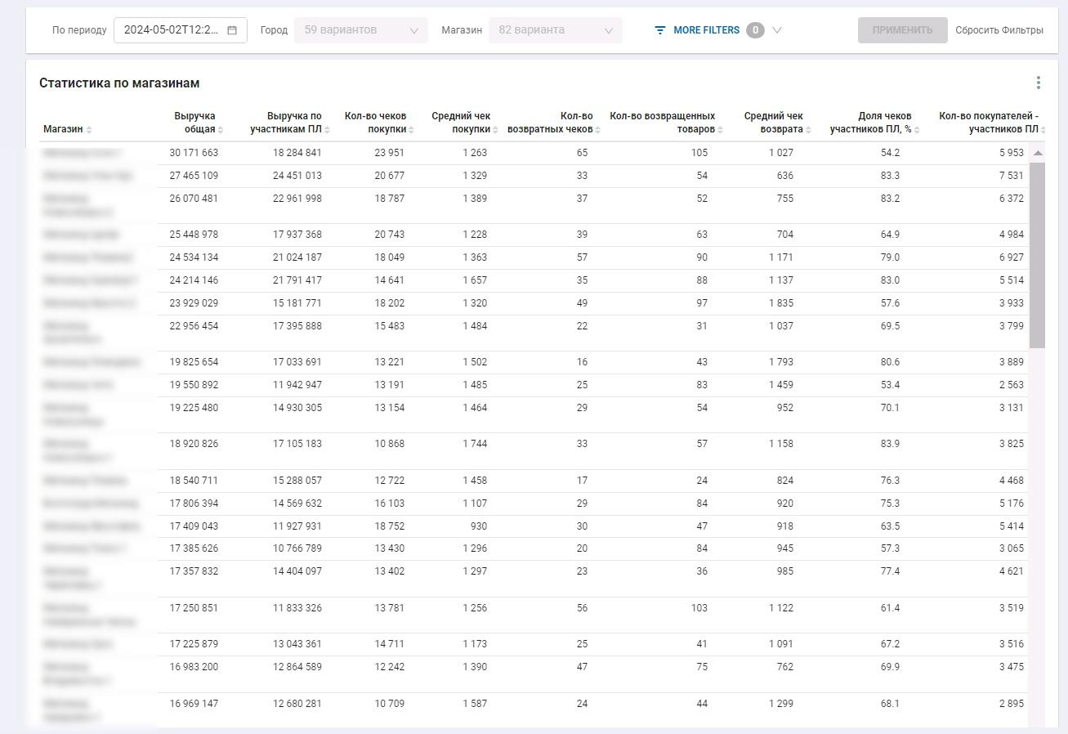Select cell with average check 930
This screenshot has width=1068, height=734.
(x=480, y=526)
